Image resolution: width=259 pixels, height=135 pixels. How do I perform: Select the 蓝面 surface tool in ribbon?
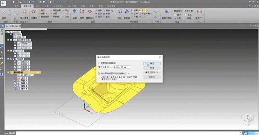click(x=75, y=14)
